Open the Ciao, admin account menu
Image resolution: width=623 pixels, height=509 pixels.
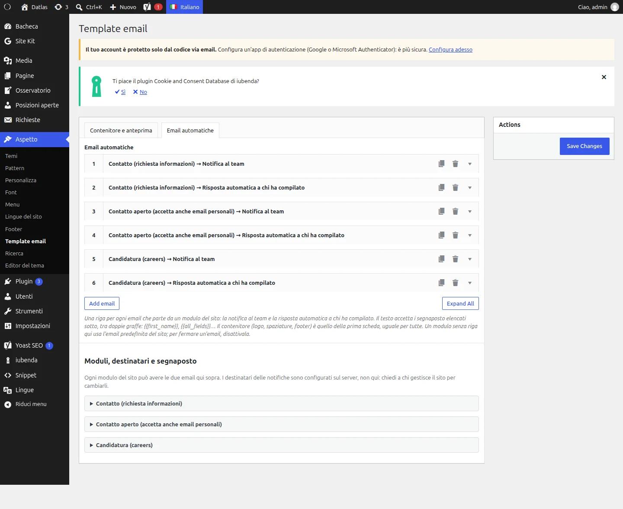coord(598,7)
